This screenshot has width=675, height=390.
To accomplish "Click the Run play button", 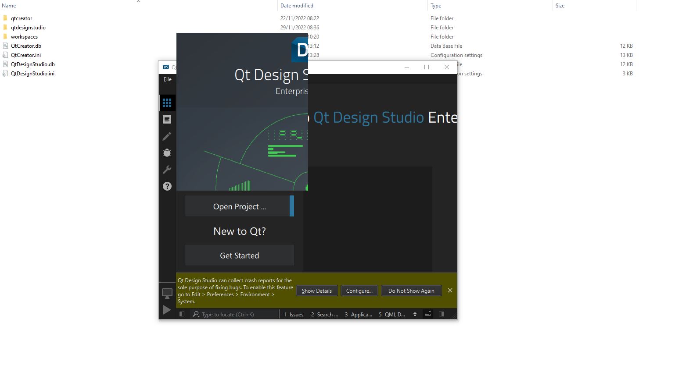I will tap(167, 310).
